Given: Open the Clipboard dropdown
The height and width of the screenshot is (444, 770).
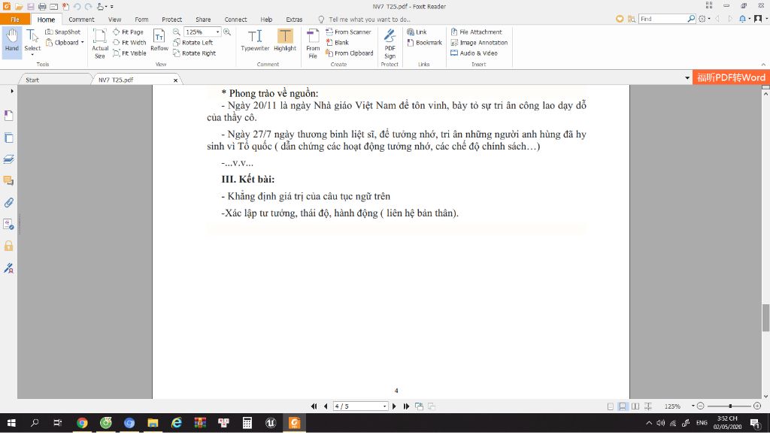Looking at the screenshot, I should tap(65, 43).
